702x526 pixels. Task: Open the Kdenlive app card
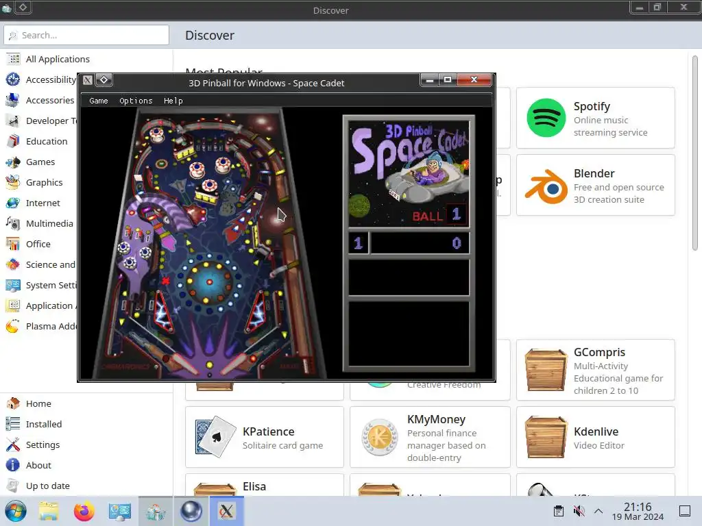[596, 437]
